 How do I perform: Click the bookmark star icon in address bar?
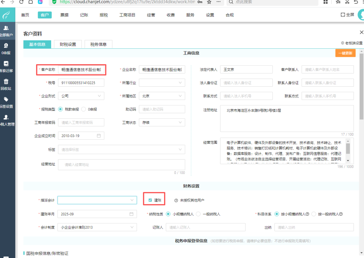(209, 2)
